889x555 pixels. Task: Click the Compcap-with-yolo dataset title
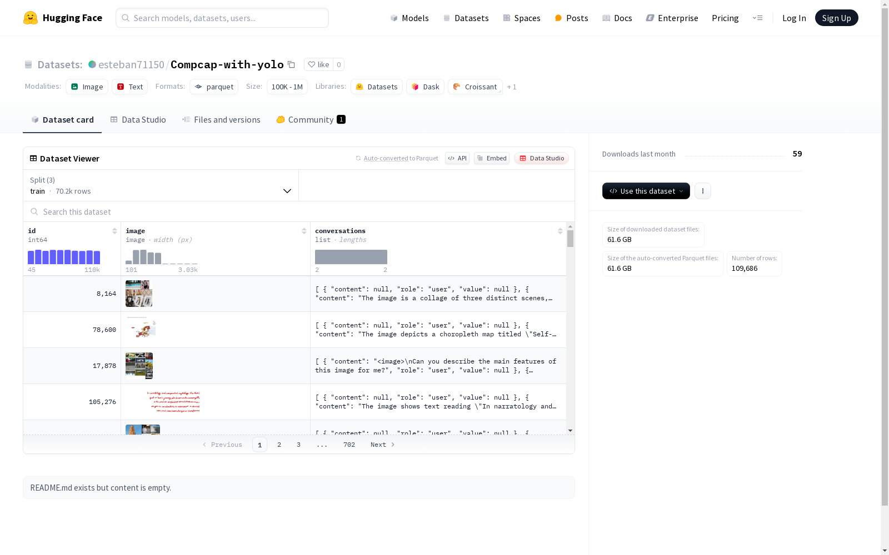(227, 64)
